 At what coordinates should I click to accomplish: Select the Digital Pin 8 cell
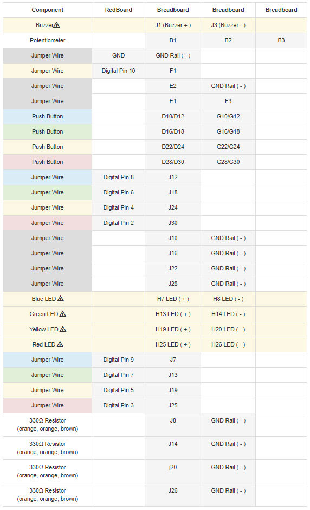119,177
